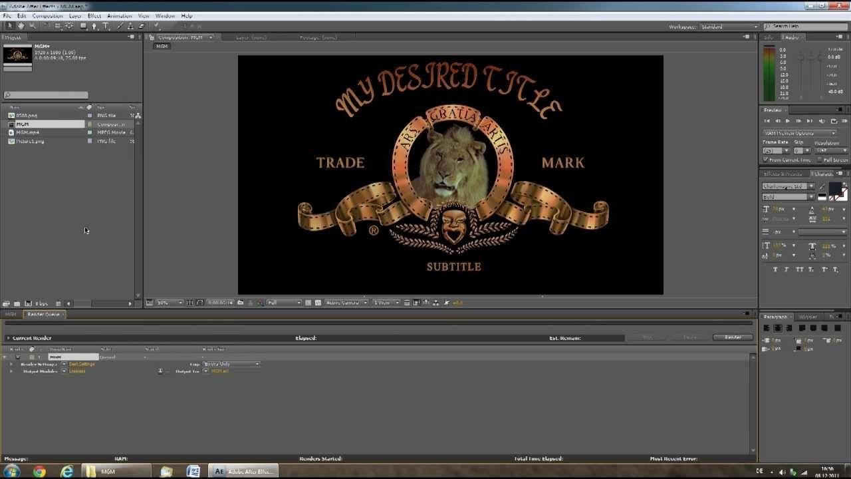Click the Take Snapshot camera icon
The width and height of the screenshot is (851, 479).
pos(240,303)
